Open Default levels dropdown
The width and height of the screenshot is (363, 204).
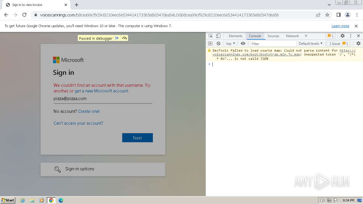pos(311,44)
